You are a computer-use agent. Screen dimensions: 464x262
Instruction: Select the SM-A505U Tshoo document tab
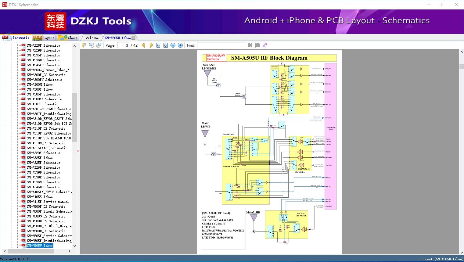[x=118, y=38]
